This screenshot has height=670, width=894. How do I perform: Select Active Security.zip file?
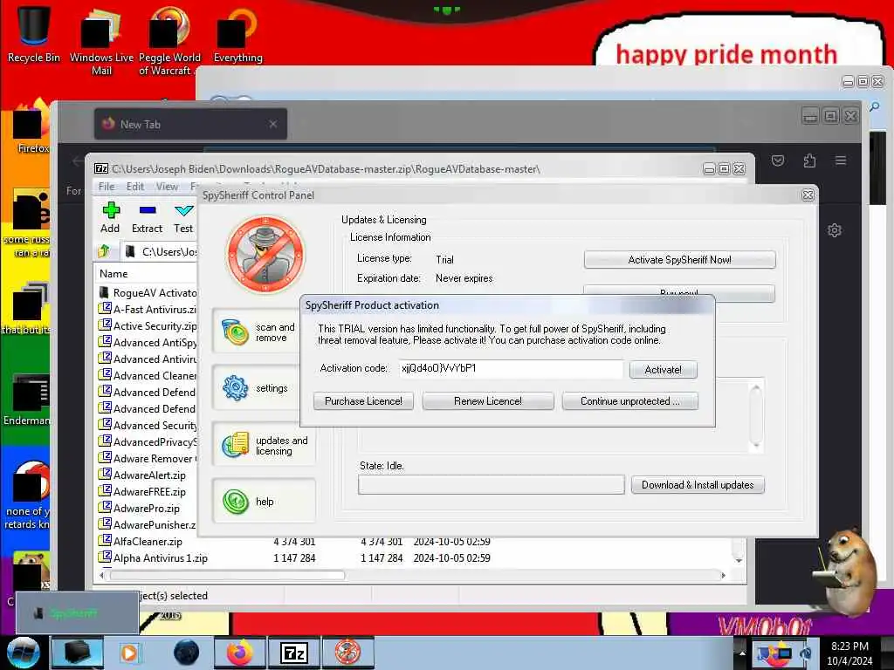coord(148,326)
